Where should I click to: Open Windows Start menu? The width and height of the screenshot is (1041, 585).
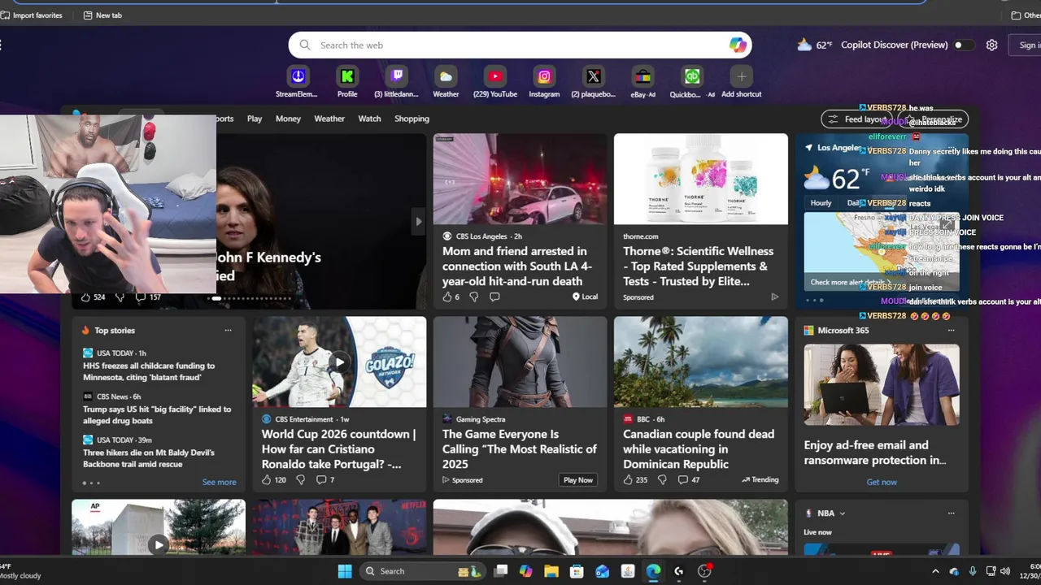point(345,571)
